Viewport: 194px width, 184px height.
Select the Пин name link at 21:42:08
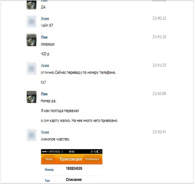(44, 94)
